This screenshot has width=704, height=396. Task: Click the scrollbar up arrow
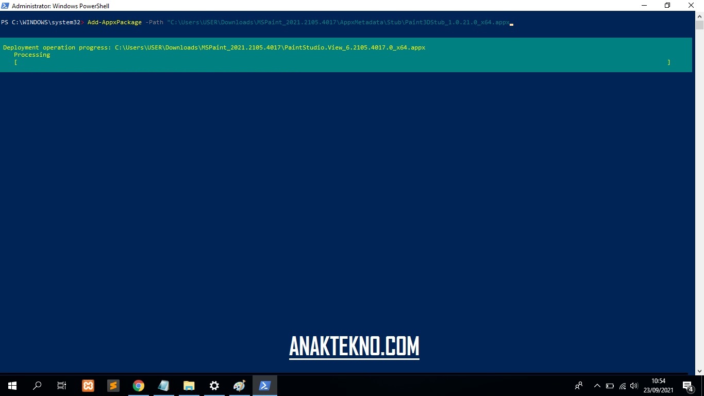pyautogui.click(x=699, y=16)
